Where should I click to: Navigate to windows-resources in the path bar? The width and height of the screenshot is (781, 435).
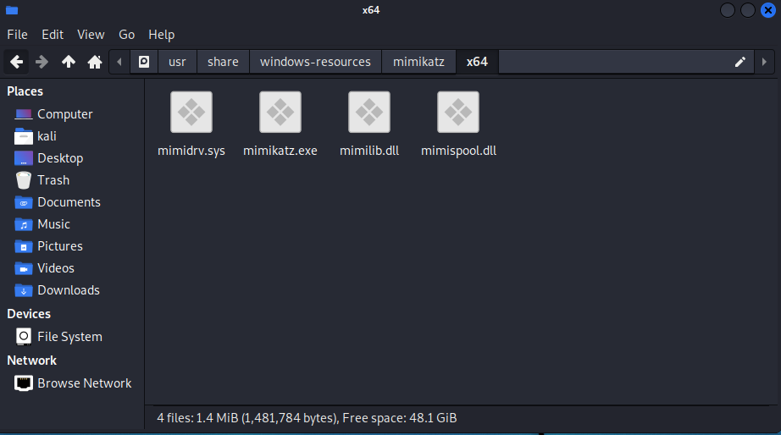[x=315, y=62]
